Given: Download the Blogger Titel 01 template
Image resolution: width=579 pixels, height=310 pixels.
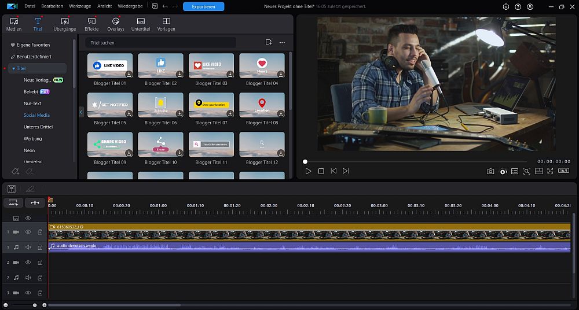Looking at the screenshot, I should tap(129, 74).
